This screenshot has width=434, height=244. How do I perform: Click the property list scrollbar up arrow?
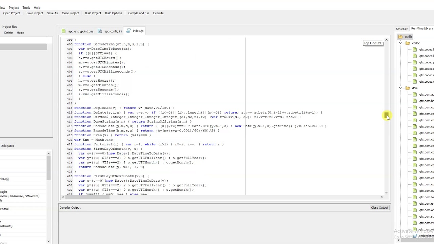[x=48, y=154]
